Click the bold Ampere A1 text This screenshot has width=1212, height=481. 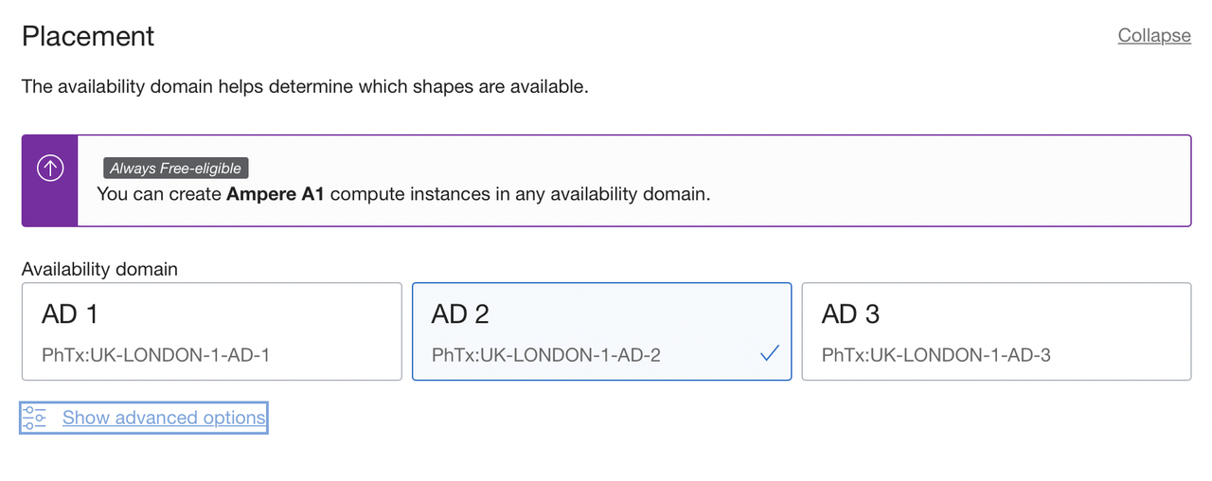point(276,194)
